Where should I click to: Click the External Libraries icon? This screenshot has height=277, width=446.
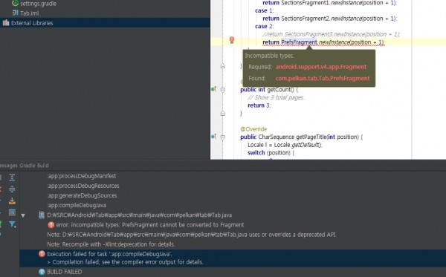click(x=6, y=23)
